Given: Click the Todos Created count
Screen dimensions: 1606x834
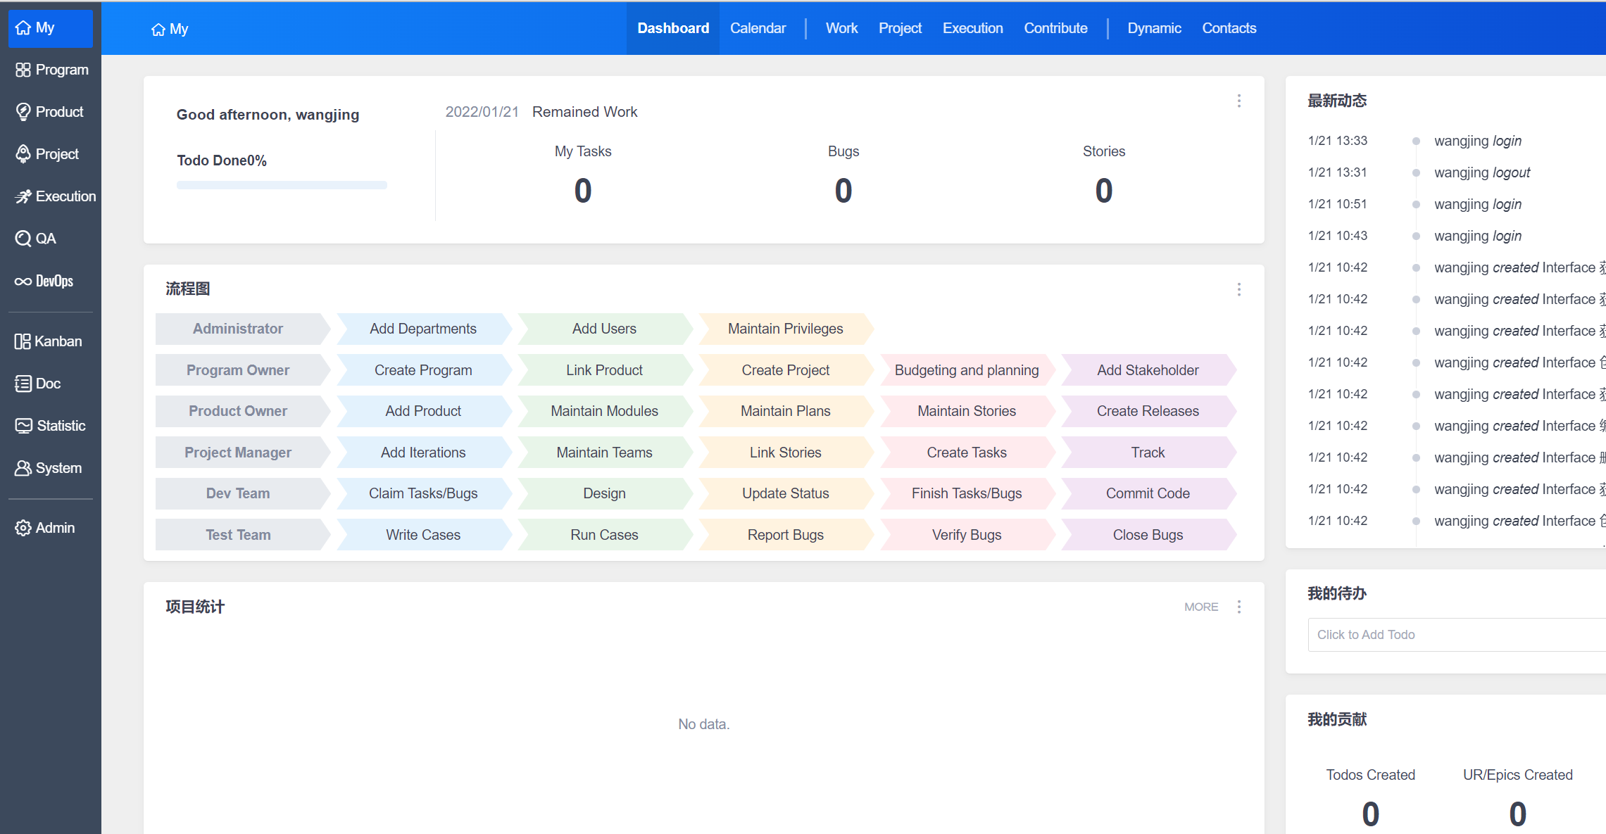Looking at the screenshot, I should click(x=1370, y=814).
